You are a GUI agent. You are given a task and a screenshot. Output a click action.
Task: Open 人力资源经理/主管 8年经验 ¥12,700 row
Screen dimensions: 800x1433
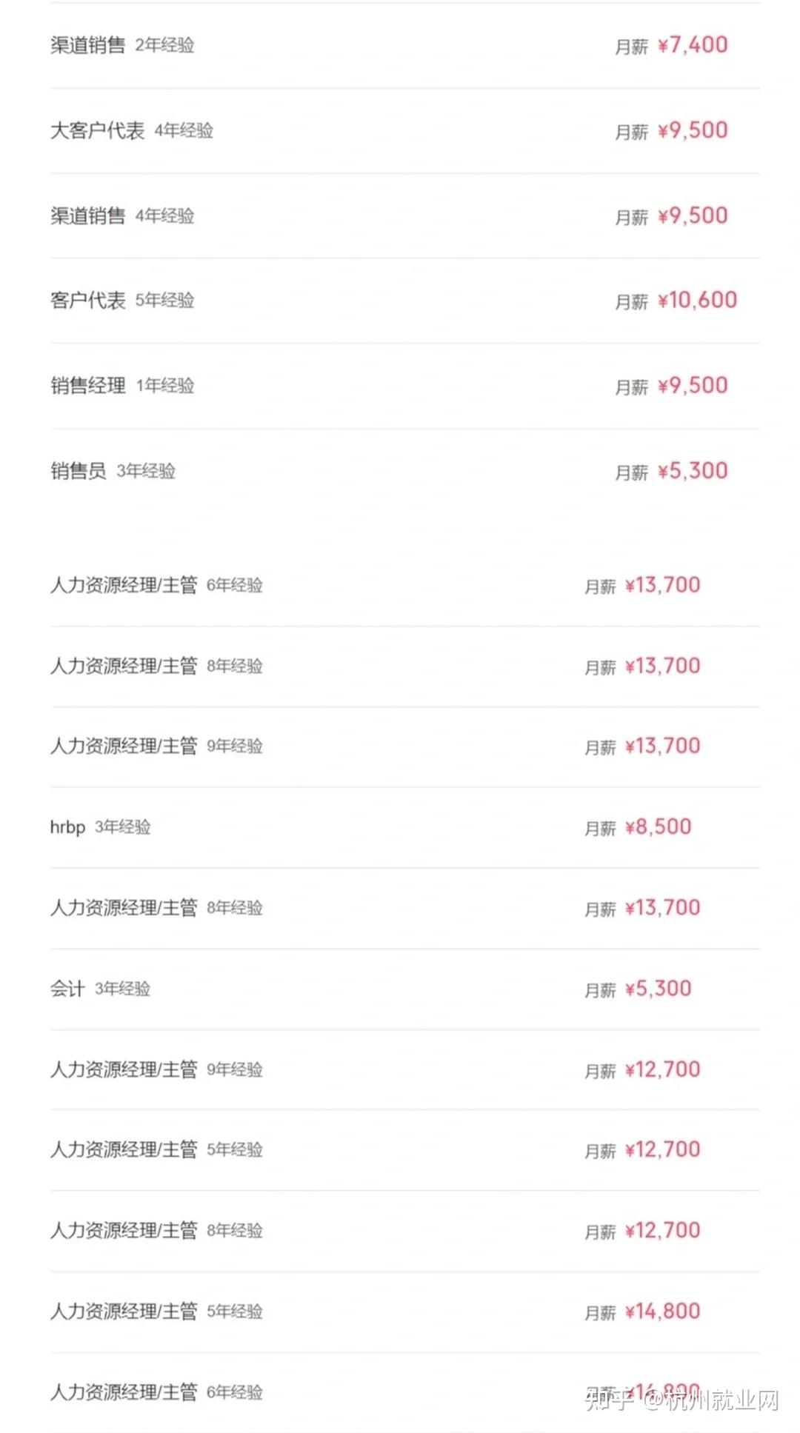pos(405,1231)
